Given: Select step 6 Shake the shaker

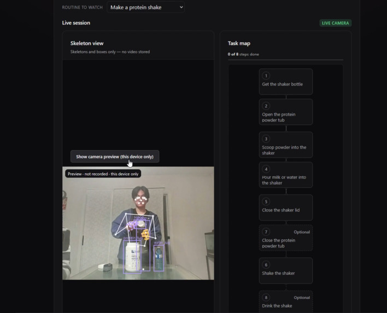Looking at the screenshot, I should (x=286, y=270).
